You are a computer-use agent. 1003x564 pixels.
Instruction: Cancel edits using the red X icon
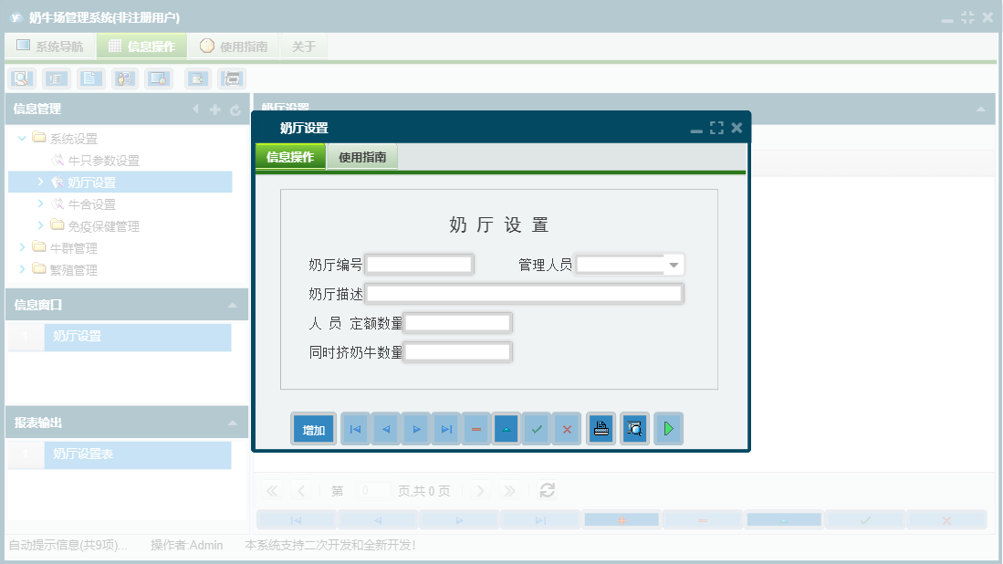(567, 428)
